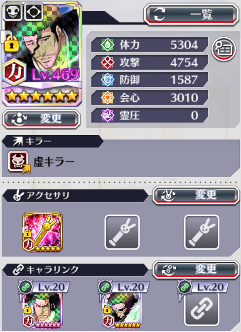Click 変更 under the character portrait
The height and width of the screenshot is (332, 241).
coord(41,119)
